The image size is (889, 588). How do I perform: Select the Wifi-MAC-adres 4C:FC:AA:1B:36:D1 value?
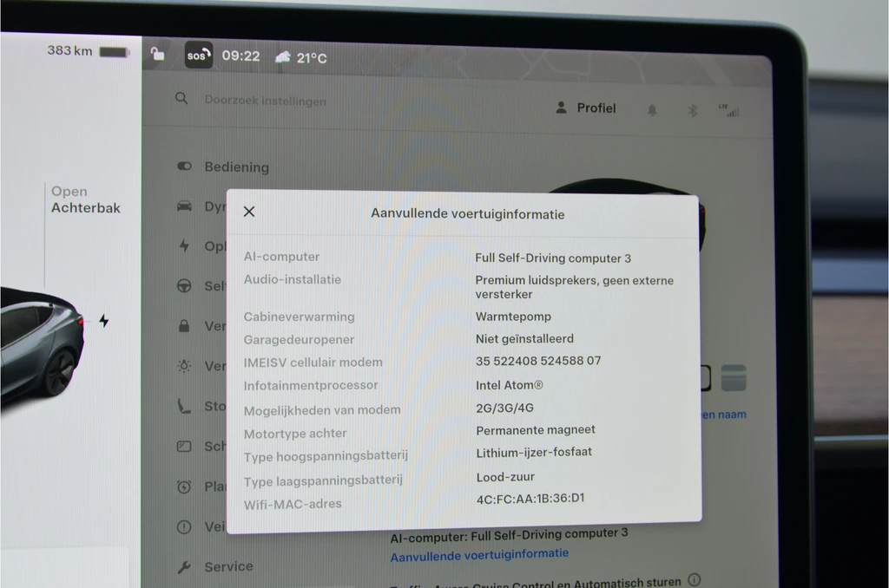tap(530, 499)
